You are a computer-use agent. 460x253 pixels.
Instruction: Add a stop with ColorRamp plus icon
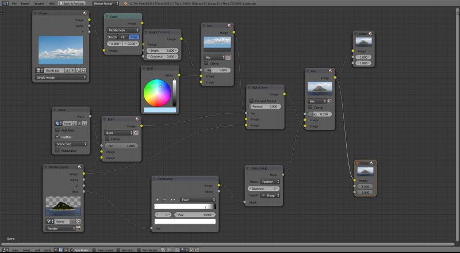pos(158,200)
